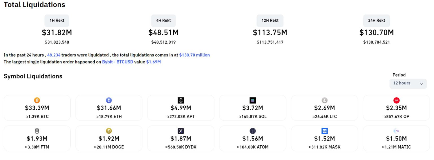Click the dYdX token icon
Screen dimensions: 434x160
click(x=181, y=131)
